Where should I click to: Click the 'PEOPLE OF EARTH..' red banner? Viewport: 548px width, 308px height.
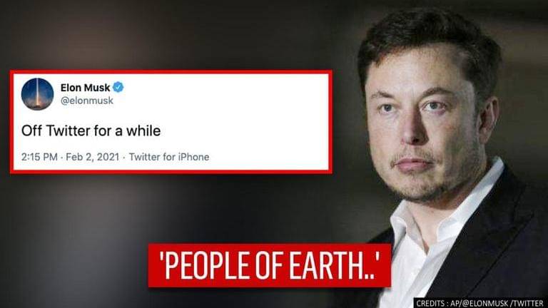(270, 265)
